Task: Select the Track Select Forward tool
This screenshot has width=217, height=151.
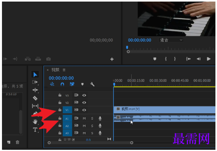Action: coord(35,82)
